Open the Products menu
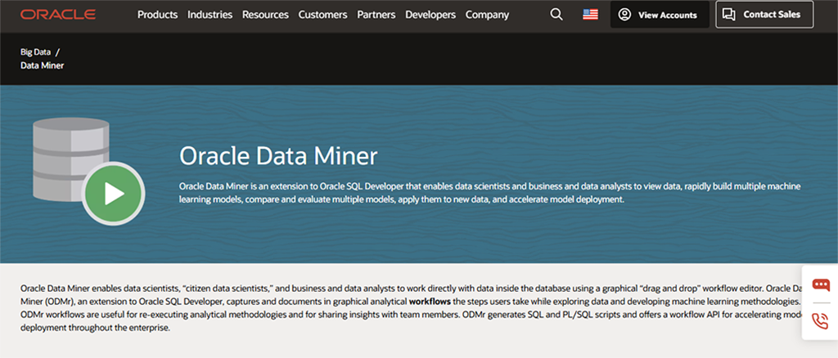Screen dimensions: 838x358 [x=158, y=15]
